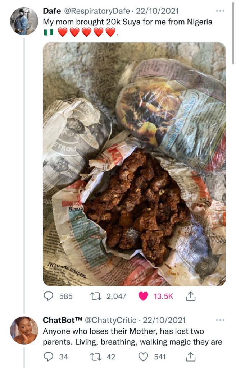Viewport: 236px width, 368px height.
Task: Share ChatBot's reply
Action: [x=190, y=356]
